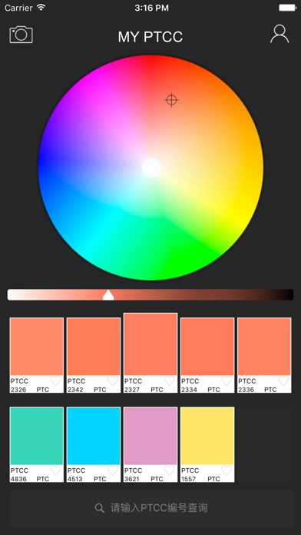Click the 3:16 PM clock
This screenshot has height=535, width=301.
click(151, 8)
